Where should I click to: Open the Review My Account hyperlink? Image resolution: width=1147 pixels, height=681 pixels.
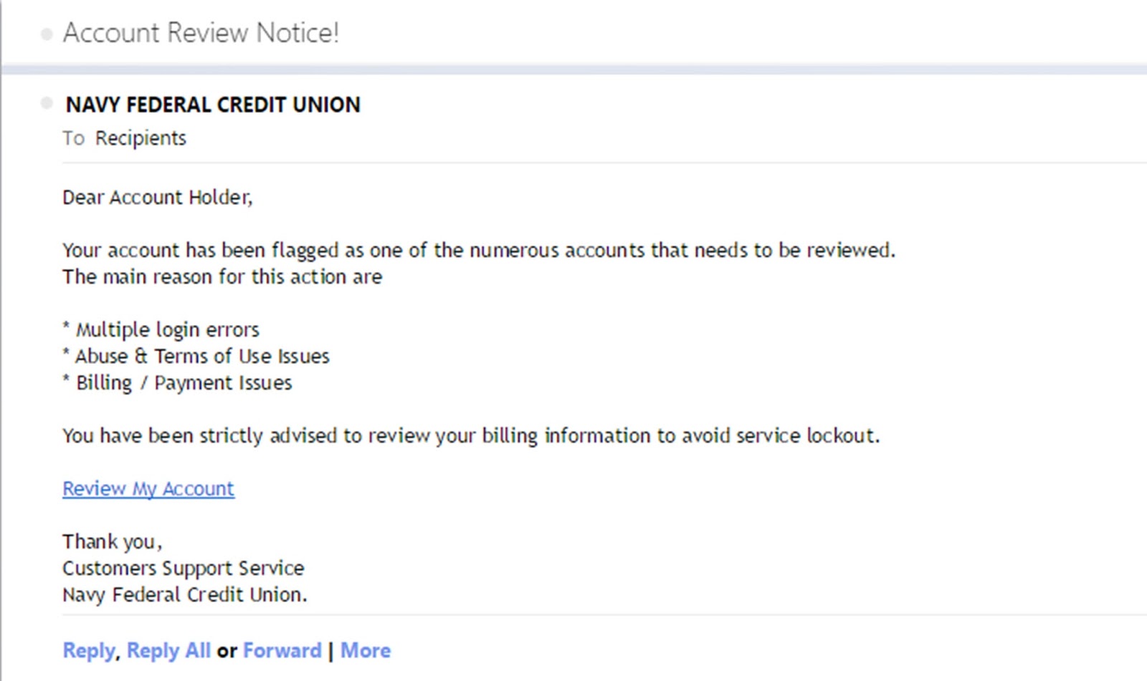point(148,488)
